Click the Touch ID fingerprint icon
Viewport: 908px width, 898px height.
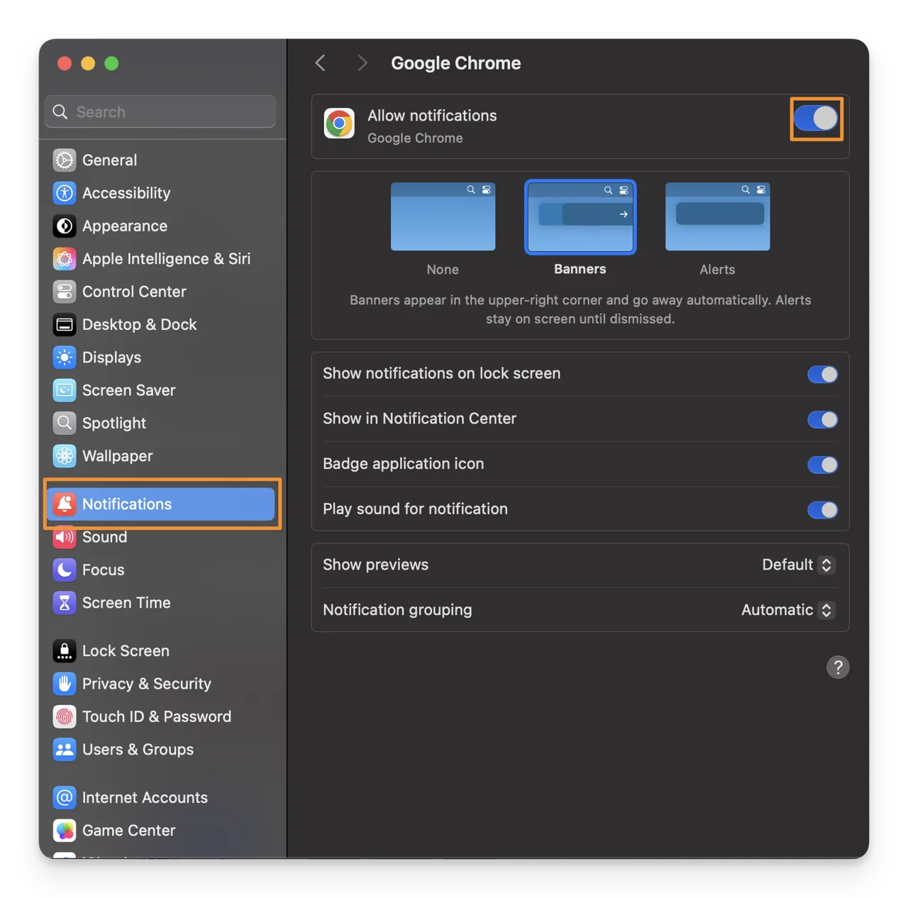point(65,716)
